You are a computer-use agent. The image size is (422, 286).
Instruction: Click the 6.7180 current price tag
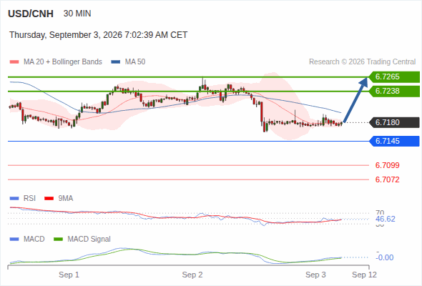394,123
